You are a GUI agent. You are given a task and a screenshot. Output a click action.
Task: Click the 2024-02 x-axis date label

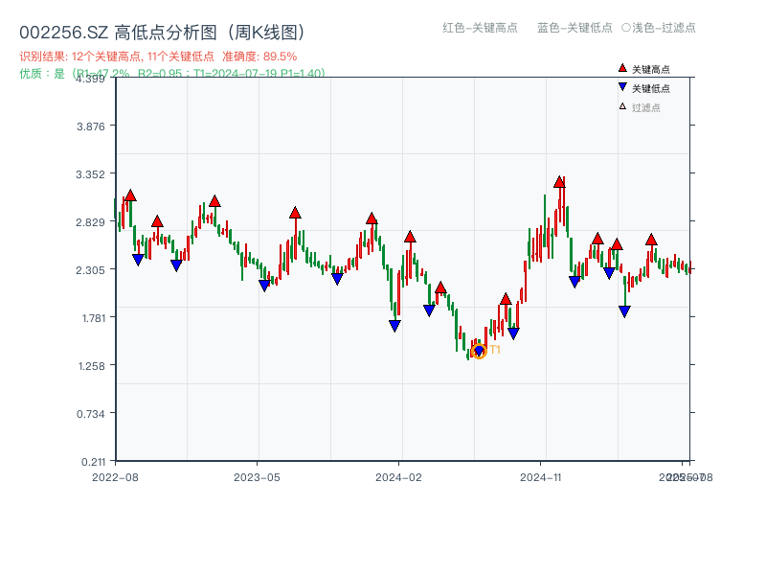click(x=398, y=477)
